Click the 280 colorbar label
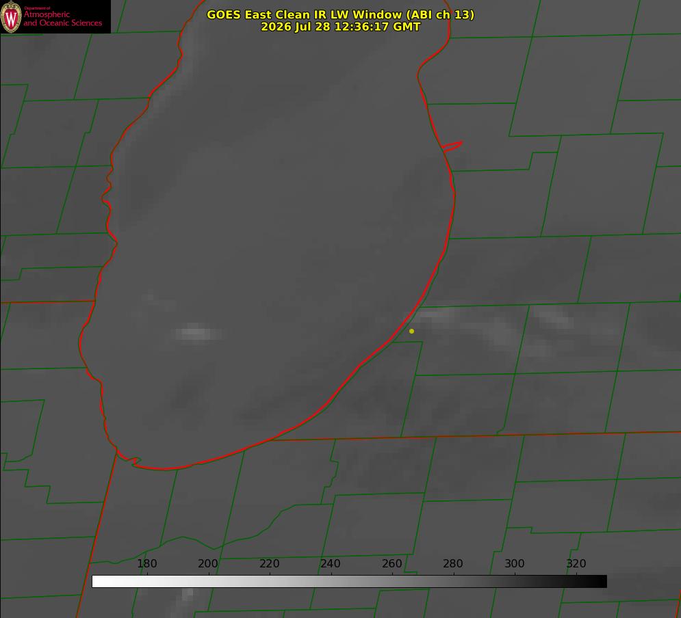681x618 pixels. click(x=453, y=563)
